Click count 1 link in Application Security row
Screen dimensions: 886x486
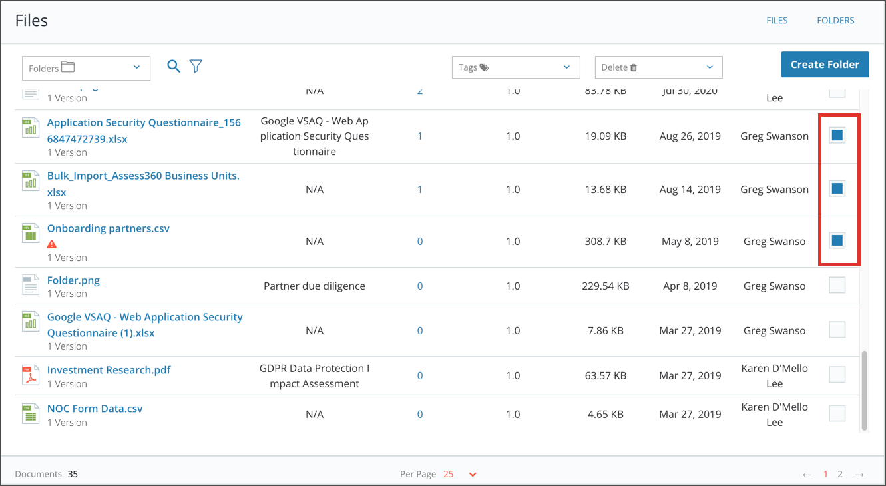(420, 136)
